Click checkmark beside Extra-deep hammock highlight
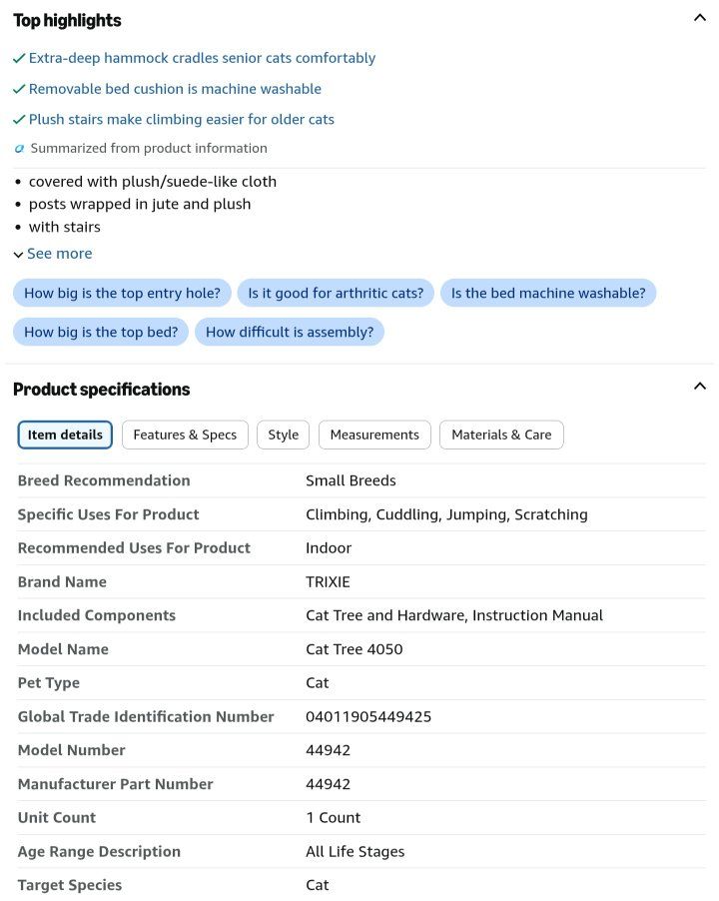719x901 pixels. pos(19,58)
